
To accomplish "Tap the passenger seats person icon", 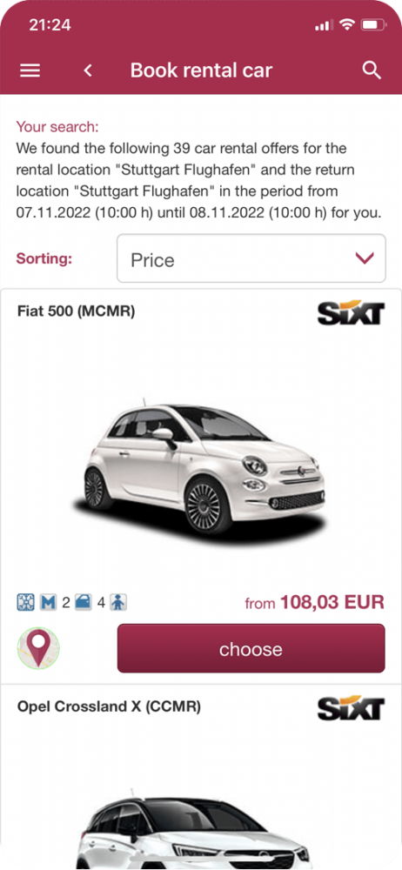I will (117, 602).
